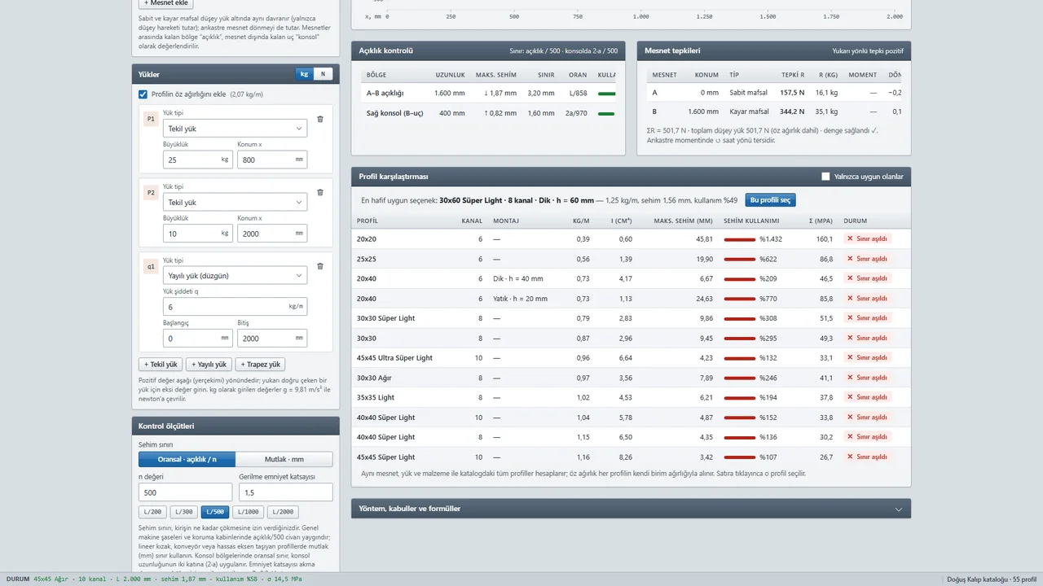1043x586 pixels.
Task: Delete load P1 with its trash icon
Action: (x=319, y=119)
